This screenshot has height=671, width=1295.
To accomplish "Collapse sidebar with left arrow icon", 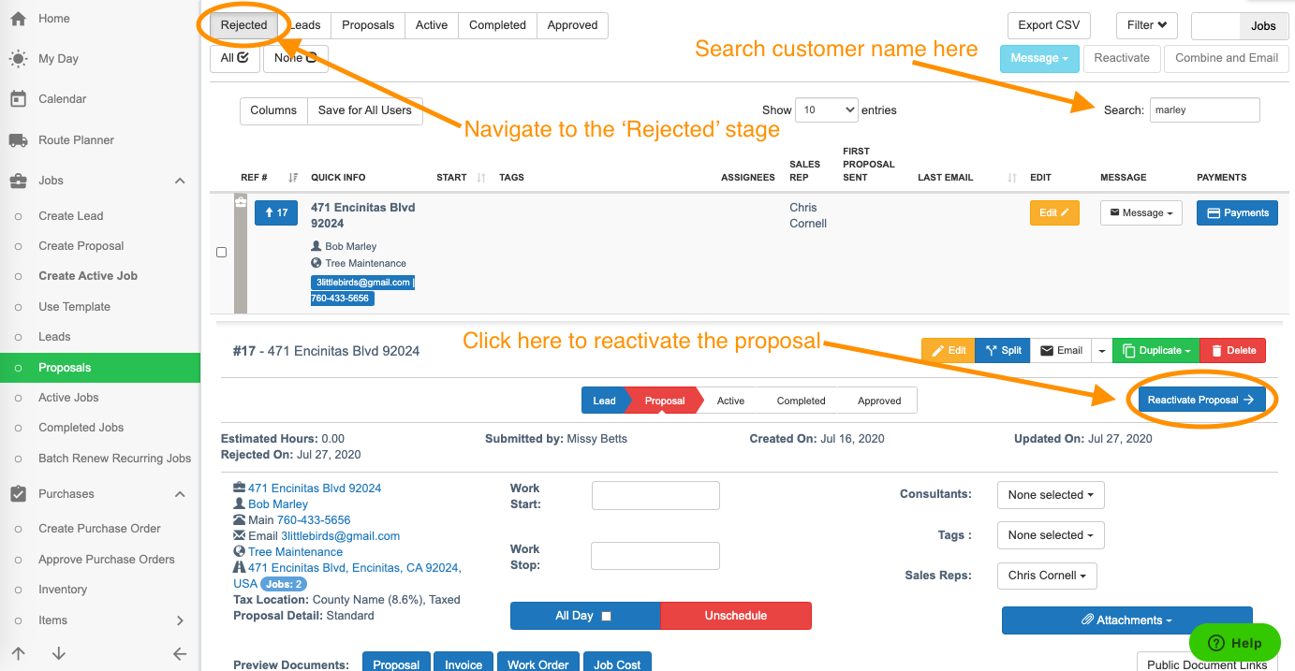I will (x=180, y=654).
